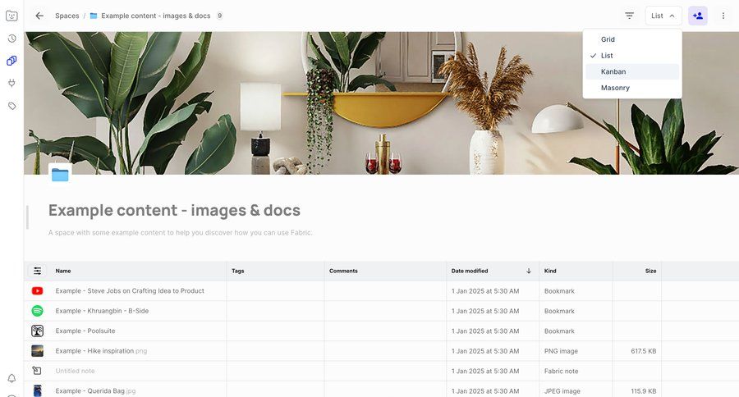Open 'Example - Hike inspiration.png'
This screenshot has height=397, width=739.
(x=101, y=351)
